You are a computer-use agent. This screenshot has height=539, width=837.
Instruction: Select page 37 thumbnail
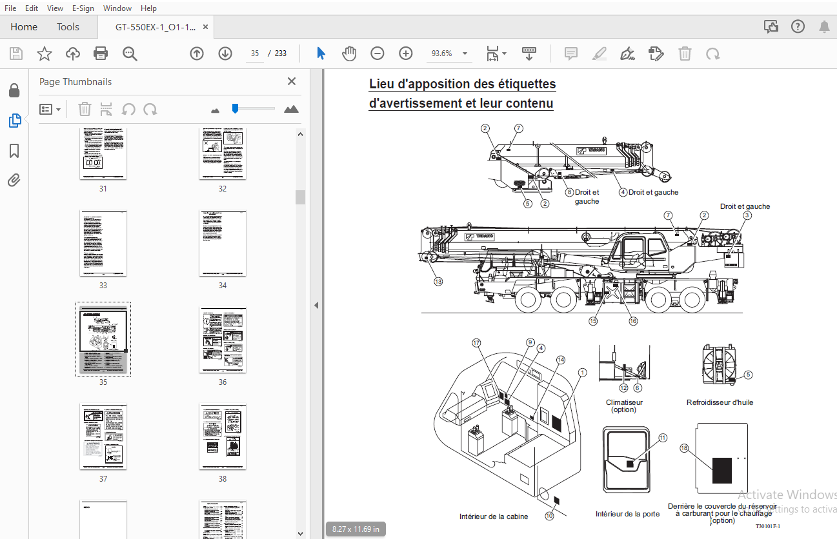(103, 436)
